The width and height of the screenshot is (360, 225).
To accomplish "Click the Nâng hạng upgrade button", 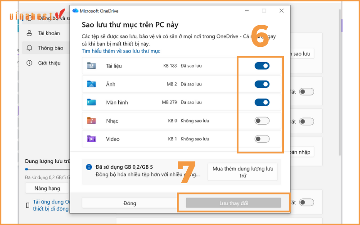I will [x=47, y=188].
